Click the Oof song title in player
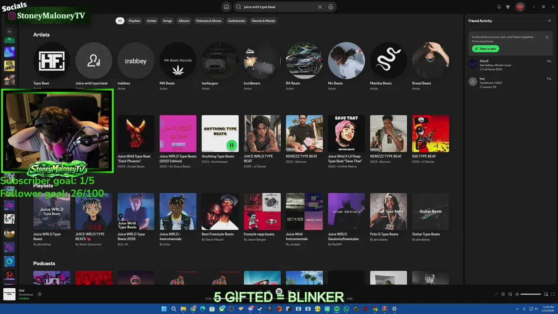558x314 pixels. (x=22, y=290)
